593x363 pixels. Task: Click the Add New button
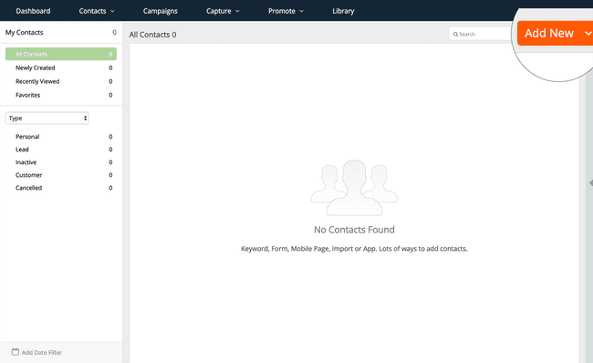coord(548,33)
